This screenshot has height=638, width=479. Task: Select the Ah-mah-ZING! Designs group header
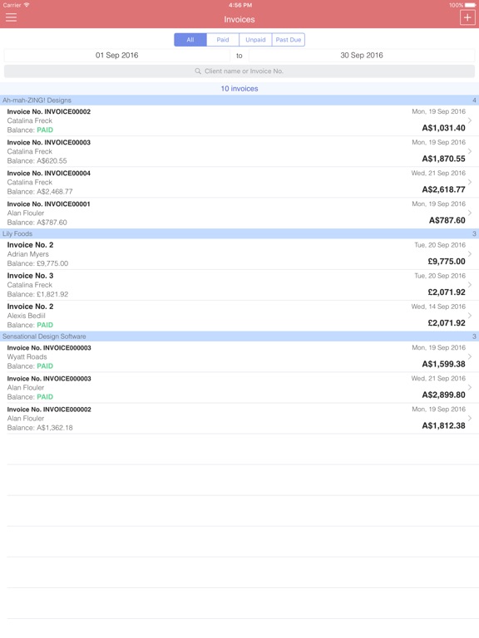pyautogui.click(x=239, y=100)
